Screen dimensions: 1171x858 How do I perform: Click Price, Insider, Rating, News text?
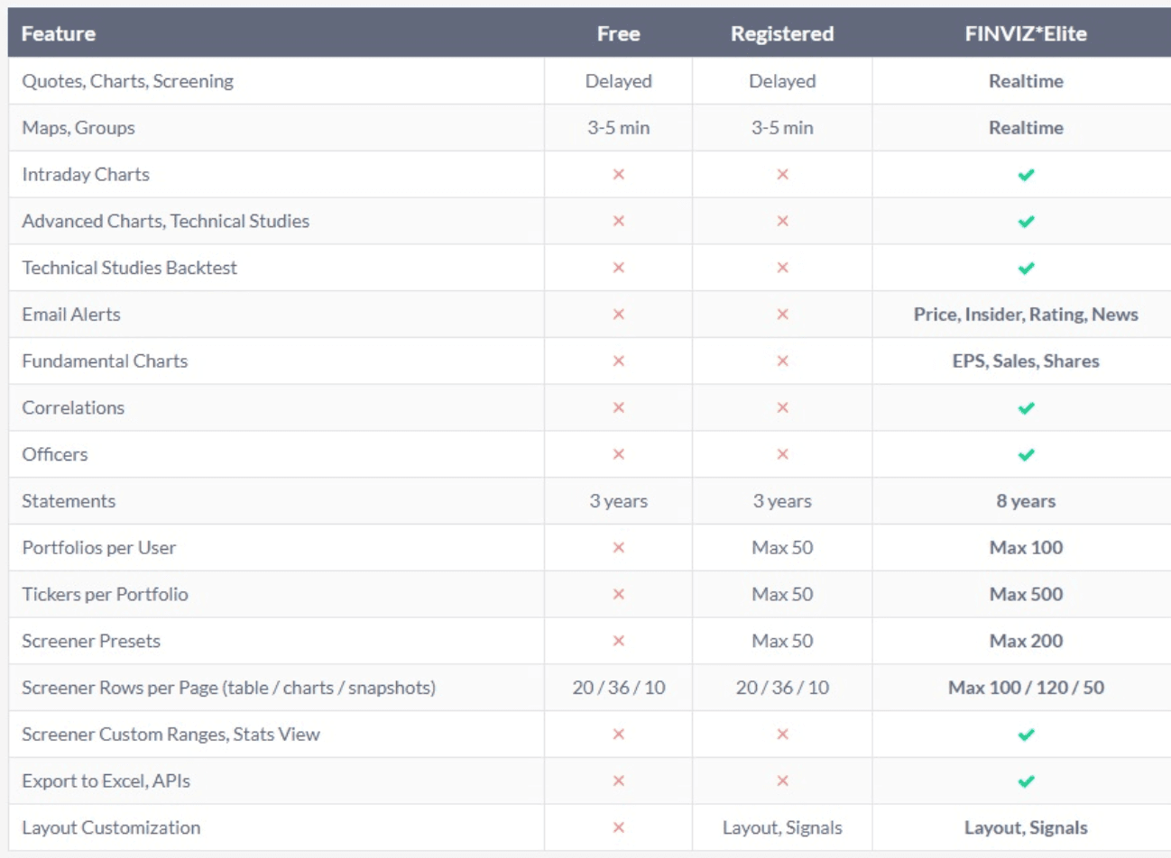[1026, 314]
